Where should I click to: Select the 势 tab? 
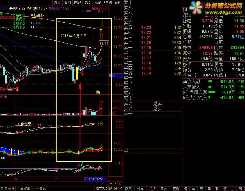tap(209, 189)
